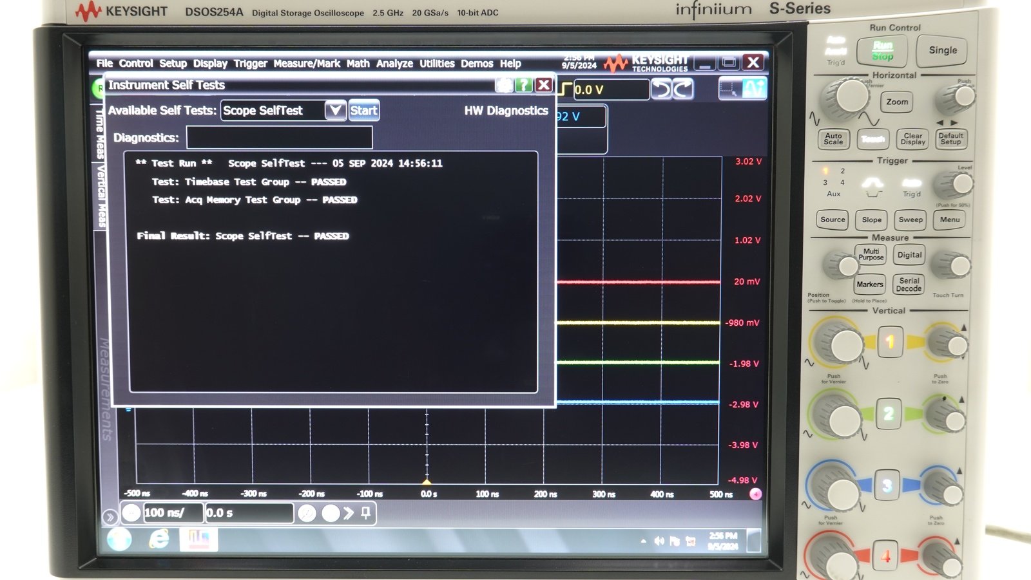The height and width of the screenshot is (580, 1031).
Task: Open the Control menu
Action: click(136, 63)
